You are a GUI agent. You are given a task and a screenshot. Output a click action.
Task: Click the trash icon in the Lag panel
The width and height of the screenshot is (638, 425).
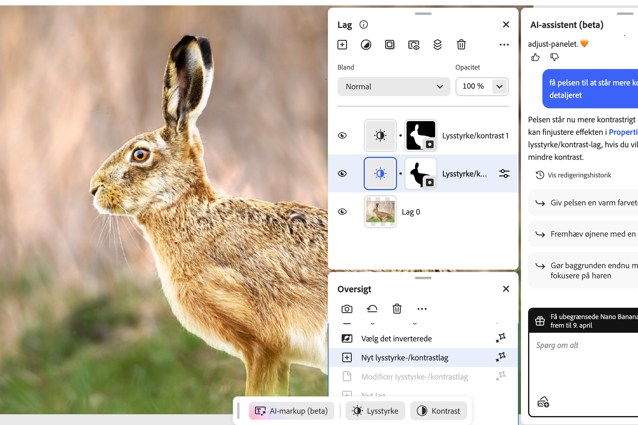point(461,45)
